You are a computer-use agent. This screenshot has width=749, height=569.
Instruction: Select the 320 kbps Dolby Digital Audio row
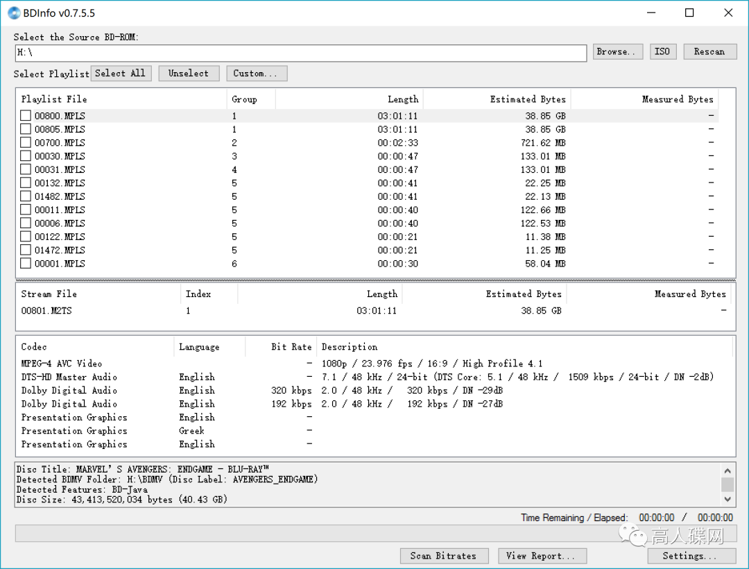tap(375, 391)
